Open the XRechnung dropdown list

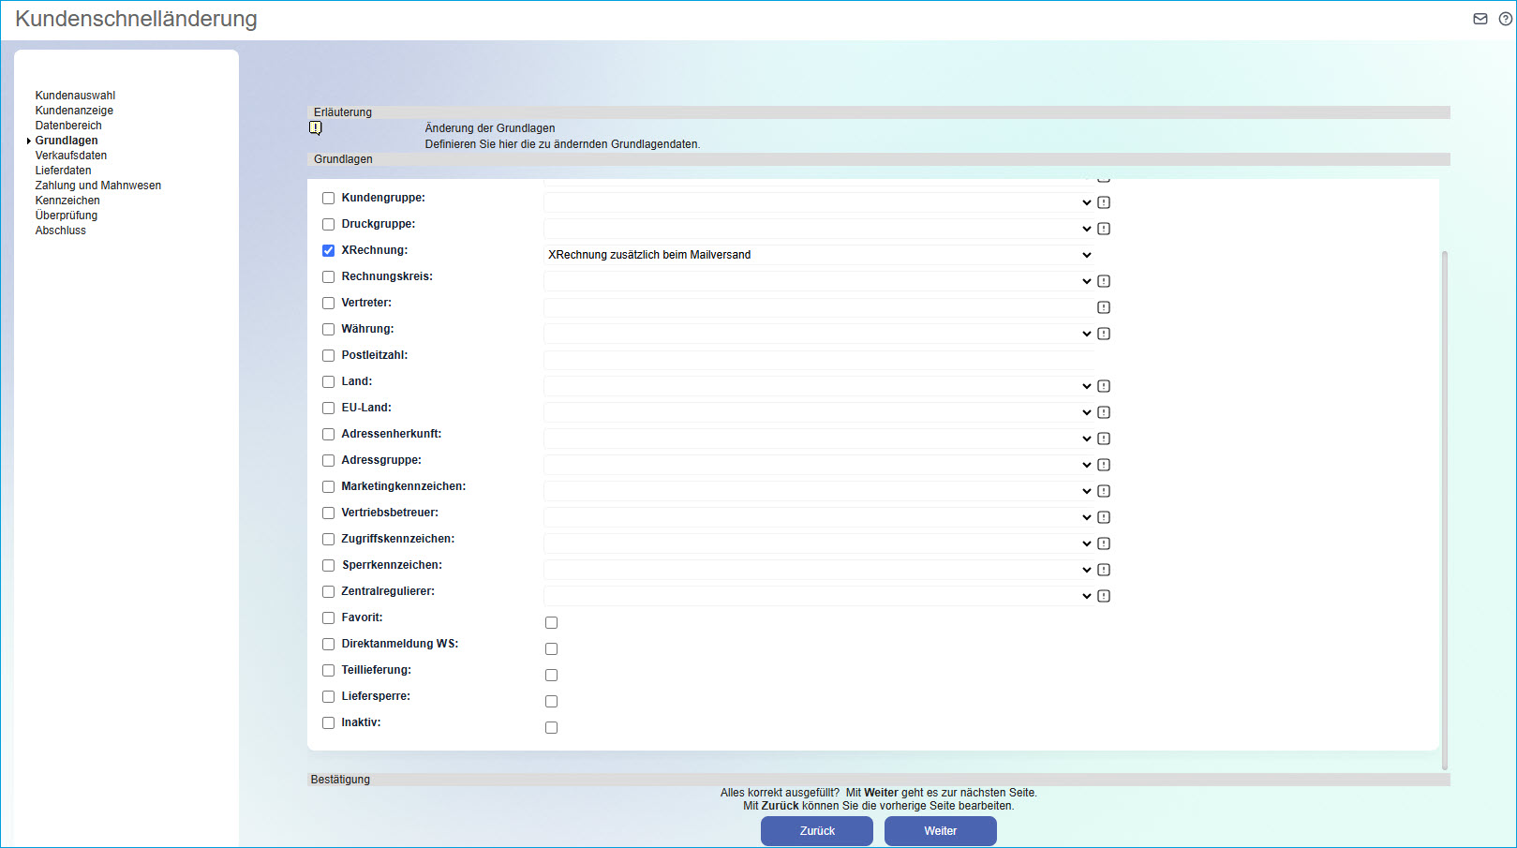pyautogui.click(x=818, y=255)
